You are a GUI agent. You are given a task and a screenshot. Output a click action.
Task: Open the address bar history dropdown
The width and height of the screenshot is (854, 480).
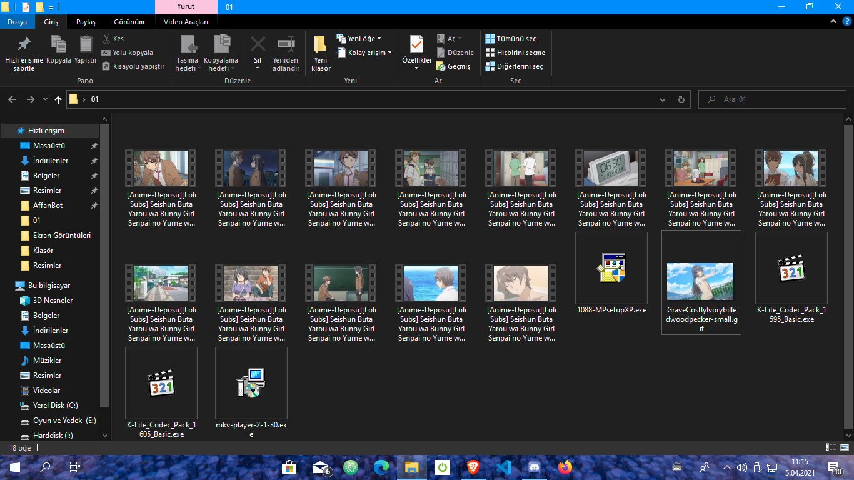(x=663, y=99)
